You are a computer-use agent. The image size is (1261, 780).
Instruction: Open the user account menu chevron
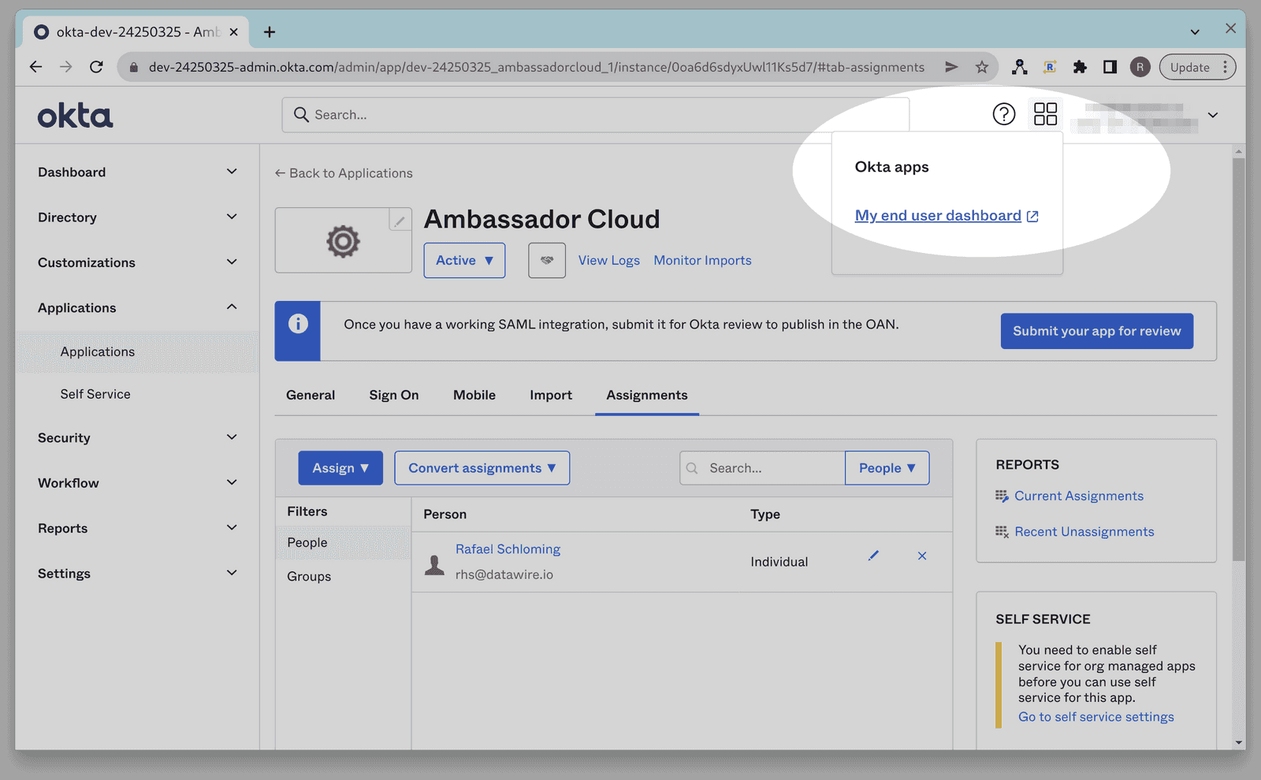coord(1213,115)
